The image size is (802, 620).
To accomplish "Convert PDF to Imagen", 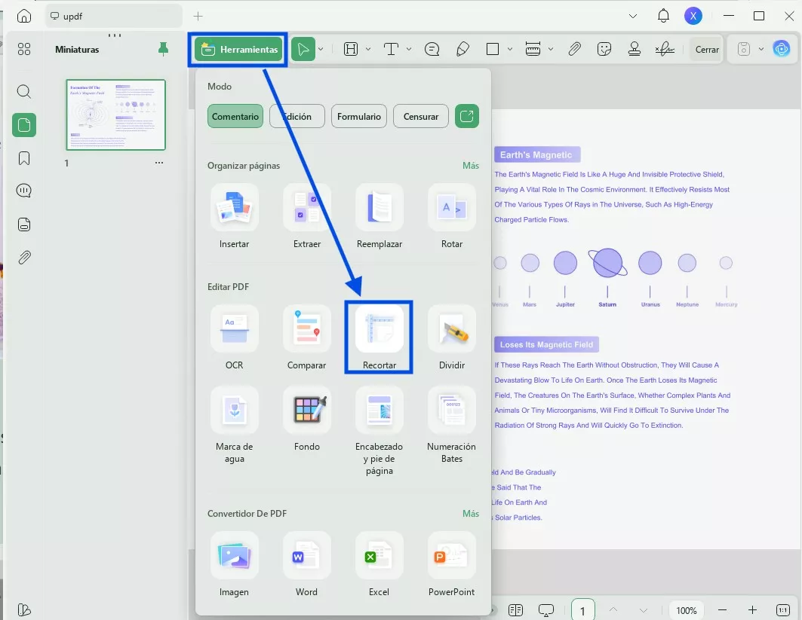I will 234,555.
